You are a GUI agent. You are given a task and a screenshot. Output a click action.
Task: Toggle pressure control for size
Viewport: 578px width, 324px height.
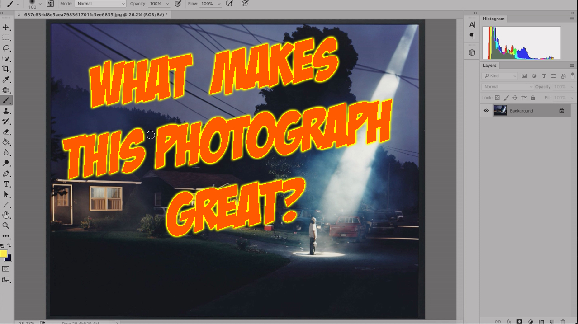(245, 4)
